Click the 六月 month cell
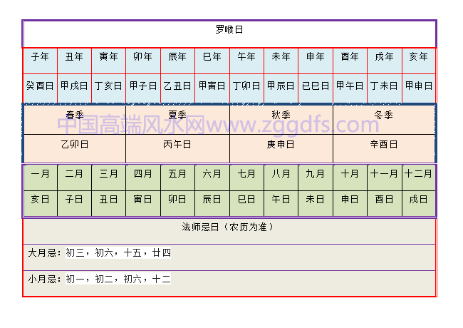 pyautogui.click(x=212, y=178)
